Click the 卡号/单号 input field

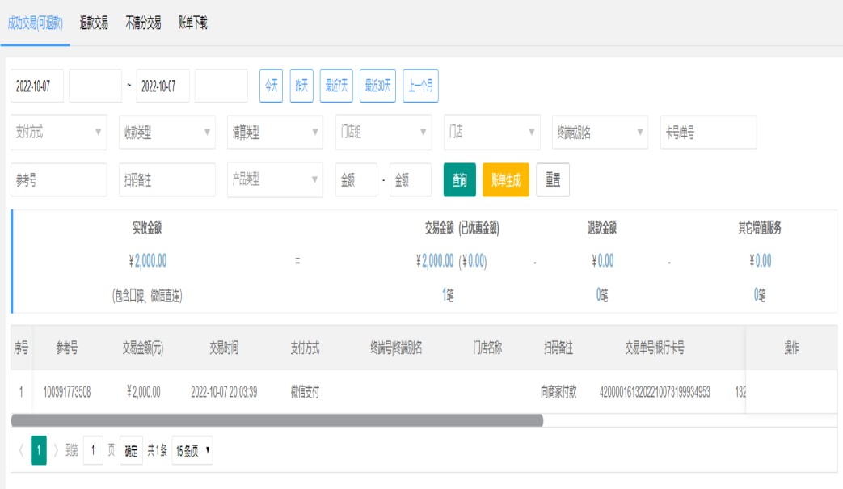[x=708, y=133]
